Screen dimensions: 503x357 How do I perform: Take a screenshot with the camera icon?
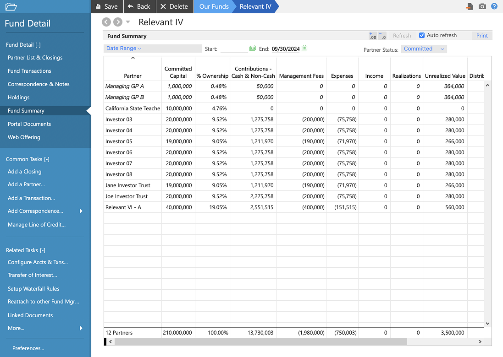(482, 6)
